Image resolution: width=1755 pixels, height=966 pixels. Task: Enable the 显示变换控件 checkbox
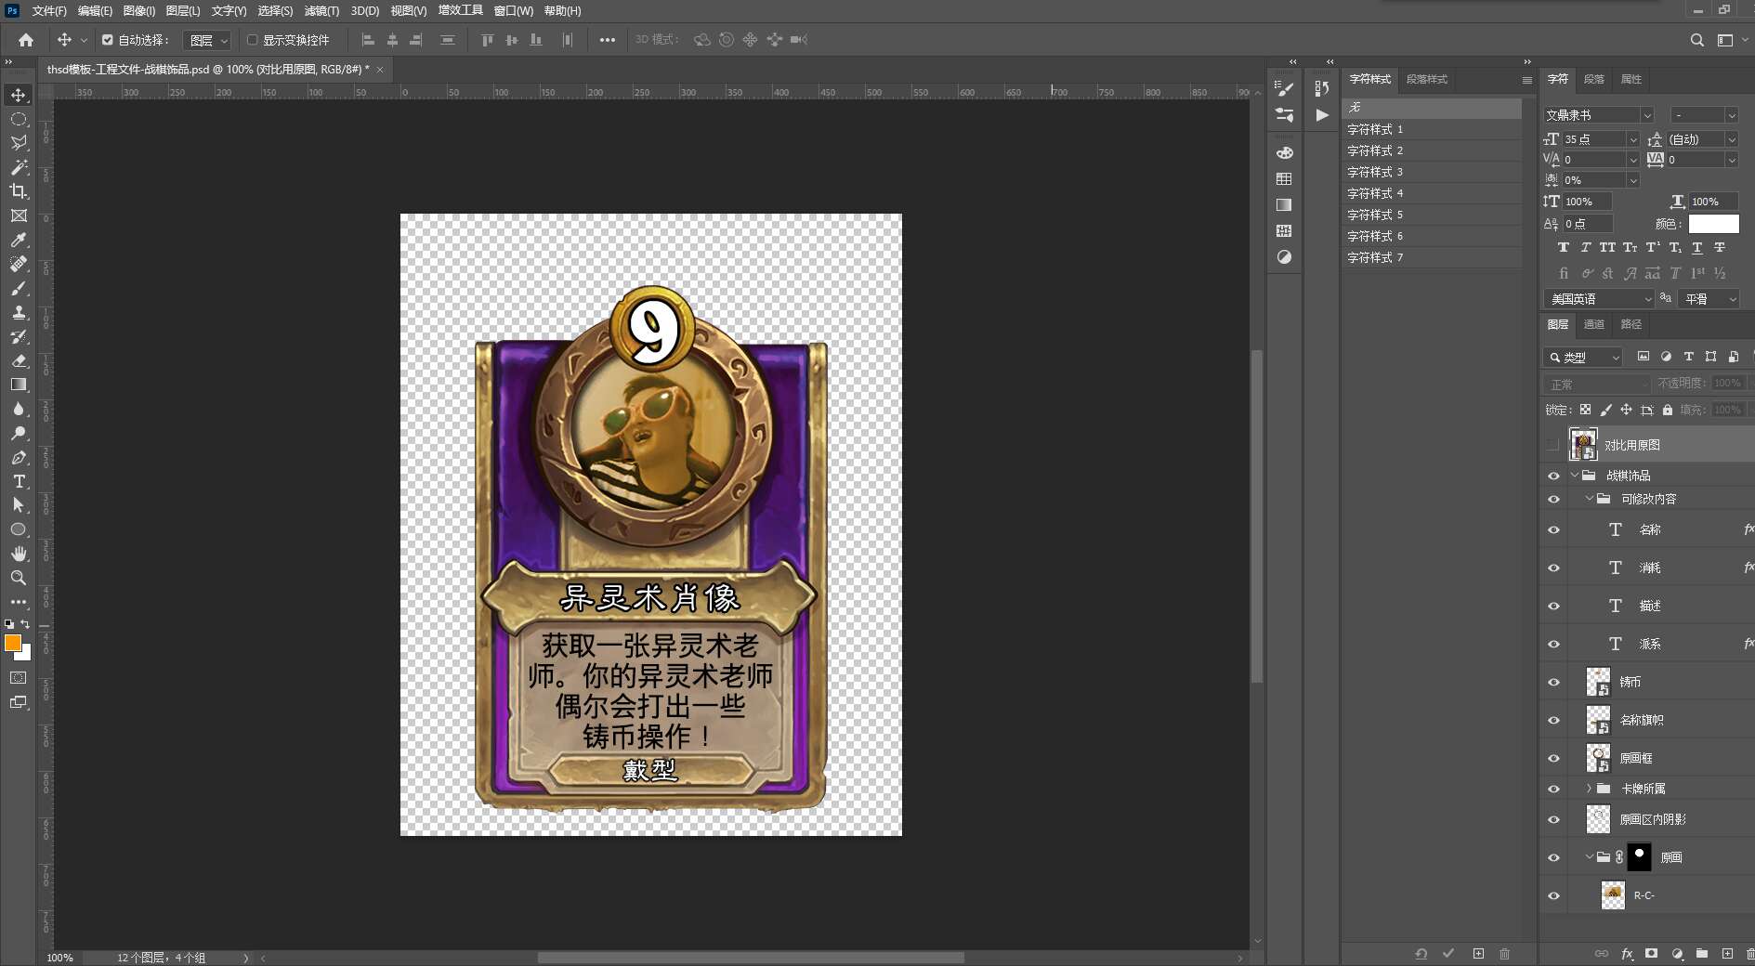coord(252,40)
